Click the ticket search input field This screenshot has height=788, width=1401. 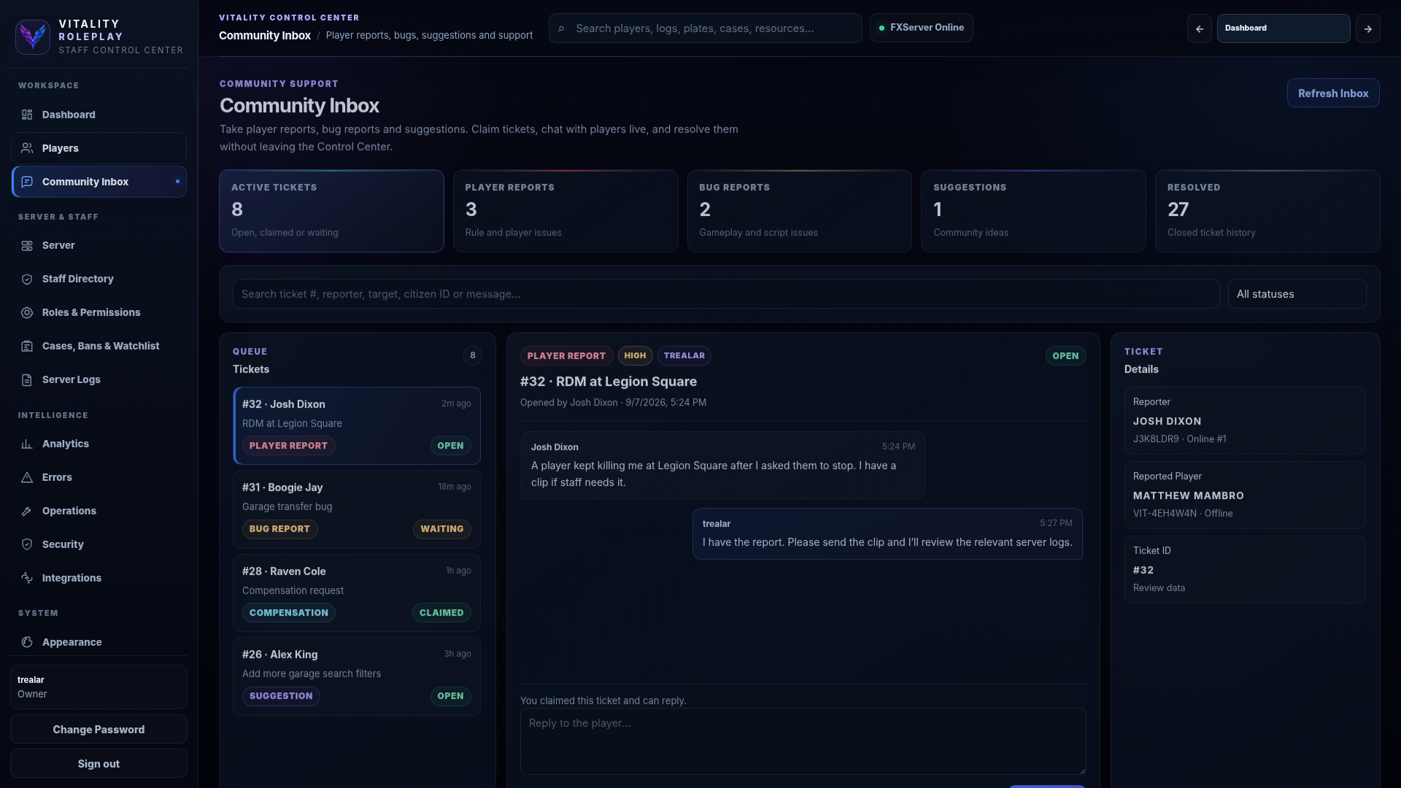pos(726,294)
